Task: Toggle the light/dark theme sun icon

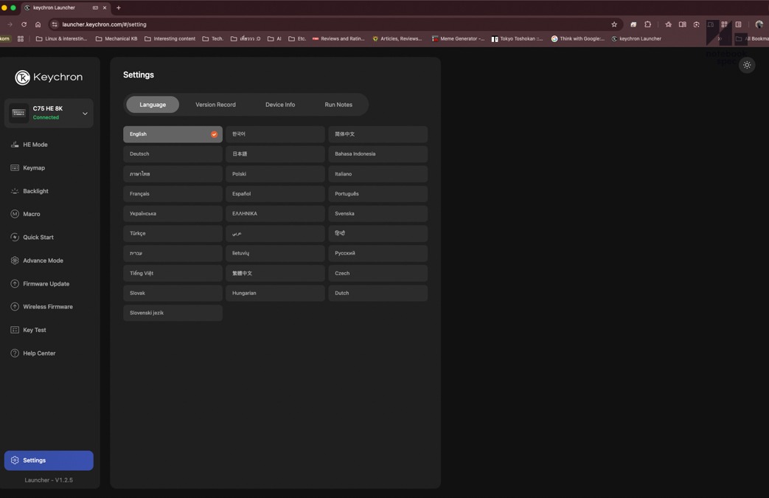Action: (x=747, y=65)
